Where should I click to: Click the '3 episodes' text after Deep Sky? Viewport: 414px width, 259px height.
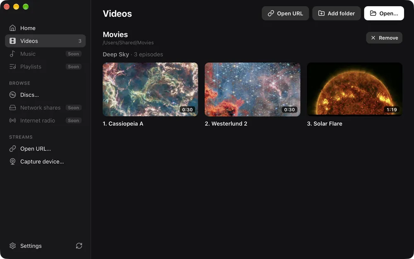[148, 54]
